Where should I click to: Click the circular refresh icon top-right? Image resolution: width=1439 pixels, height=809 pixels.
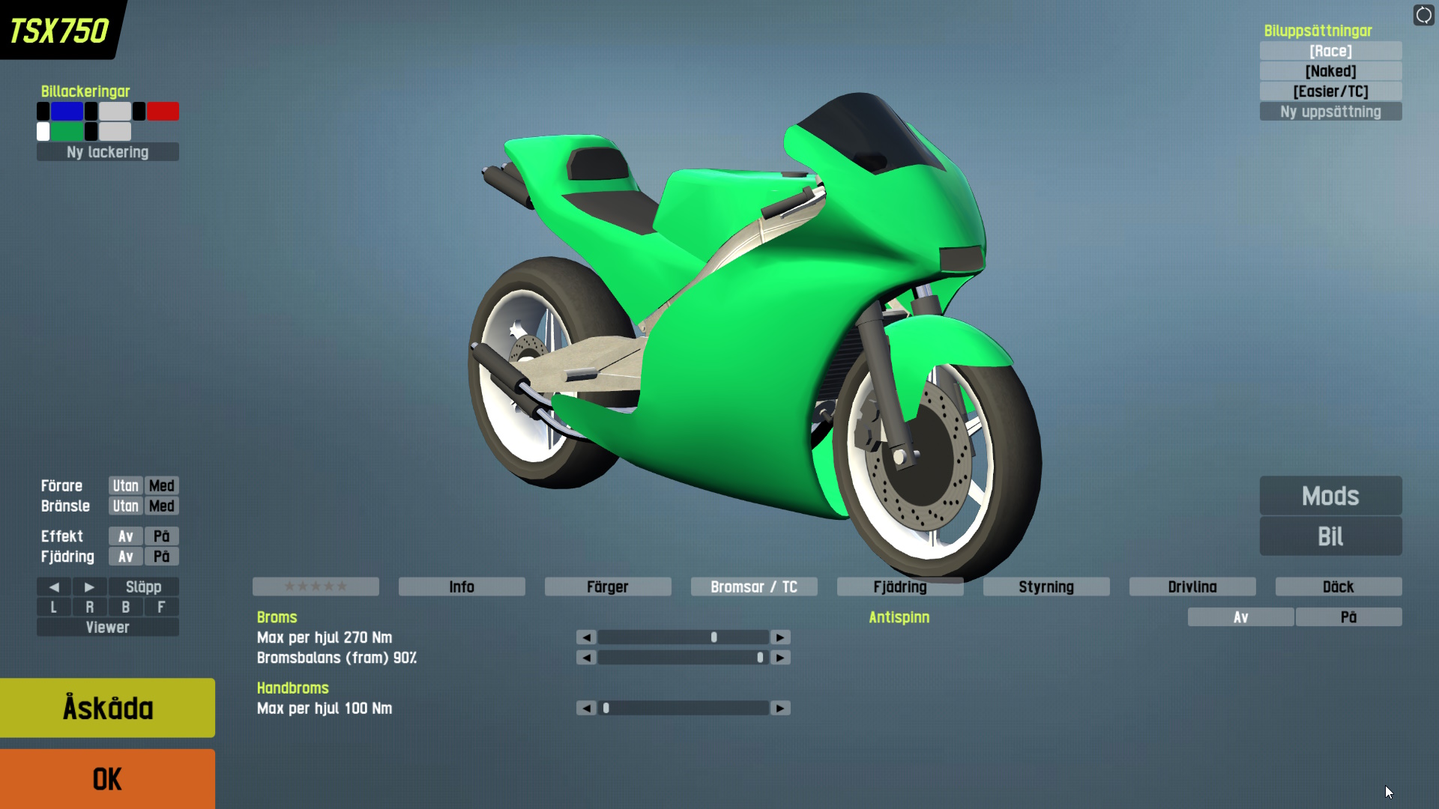point(1423,15)
